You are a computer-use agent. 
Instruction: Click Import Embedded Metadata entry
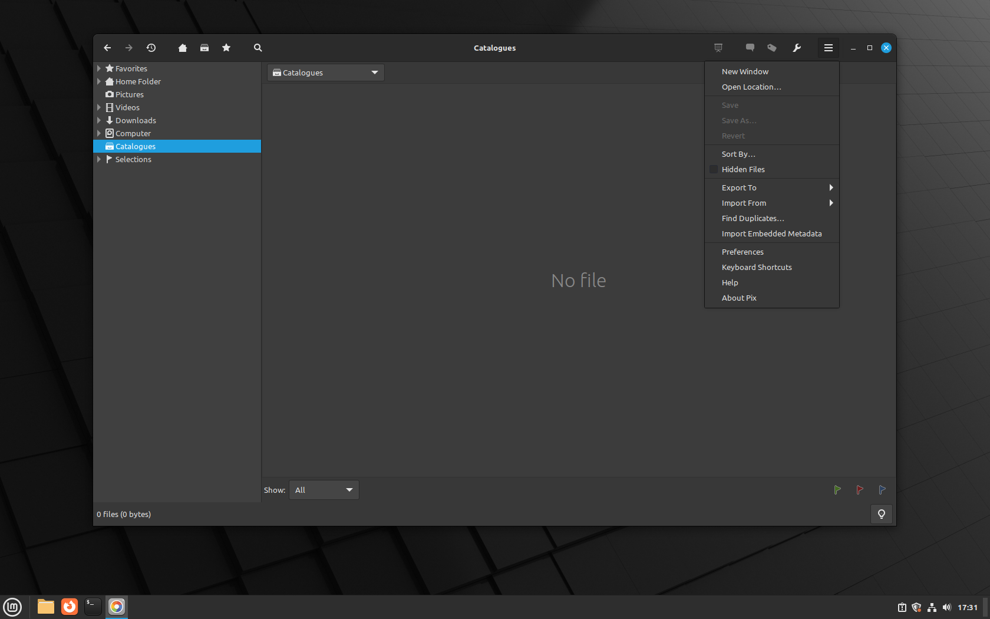point(772,233)
